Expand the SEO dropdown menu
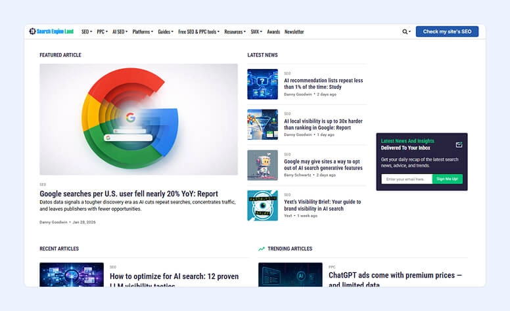This screenshot has height=311, width=510. 87,31
